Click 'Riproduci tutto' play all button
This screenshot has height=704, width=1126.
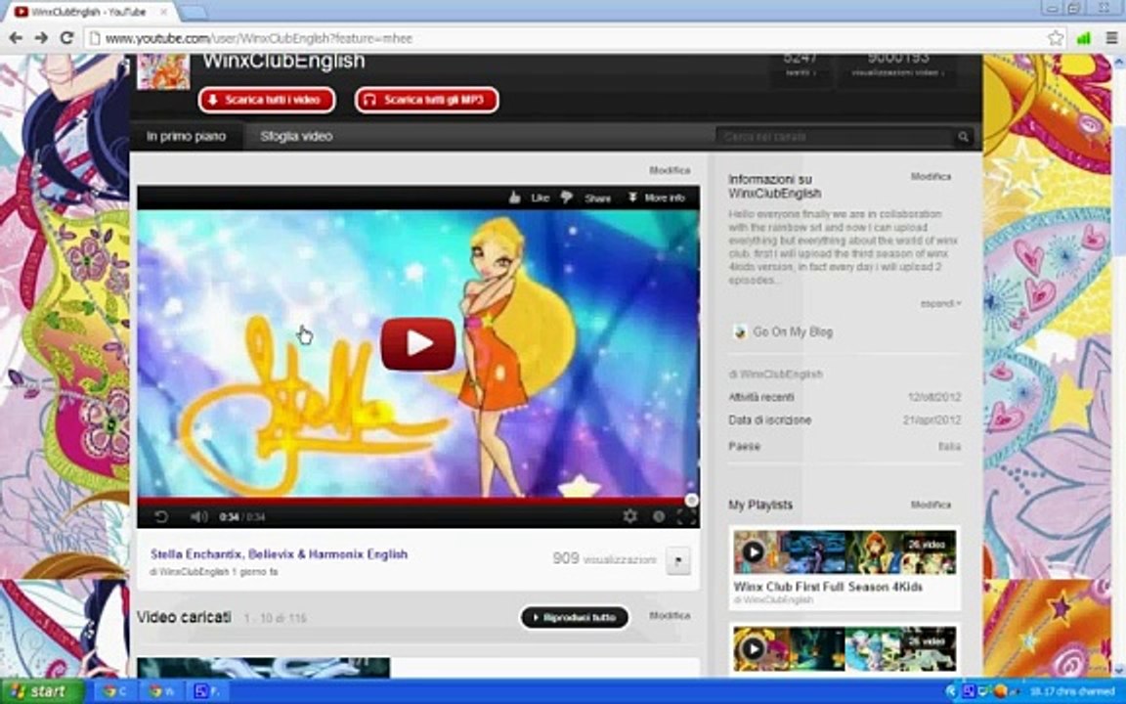pos(575,617)
